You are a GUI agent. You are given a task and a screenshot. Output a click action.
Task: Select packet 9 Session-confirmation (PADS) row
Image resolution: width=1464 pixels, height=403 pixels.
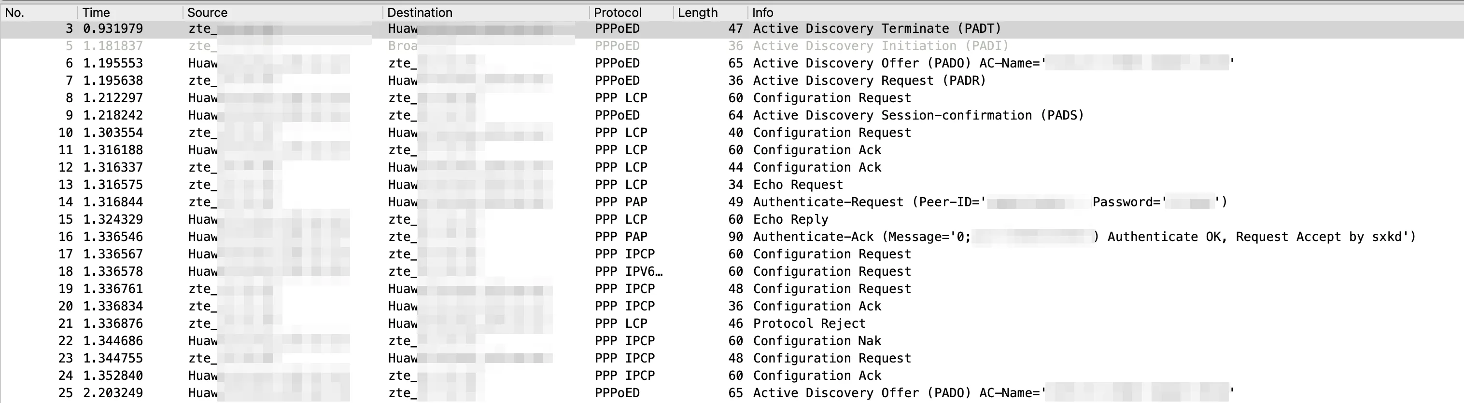coord(918,116)
